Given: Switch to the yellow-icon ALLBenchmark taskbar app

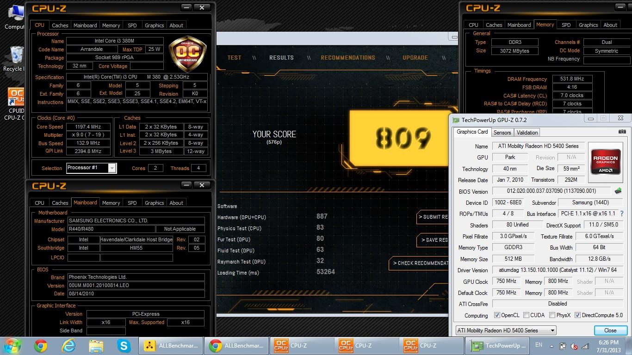Looking at the screenshot, I should pyautogui.click(x=171, y=345).
